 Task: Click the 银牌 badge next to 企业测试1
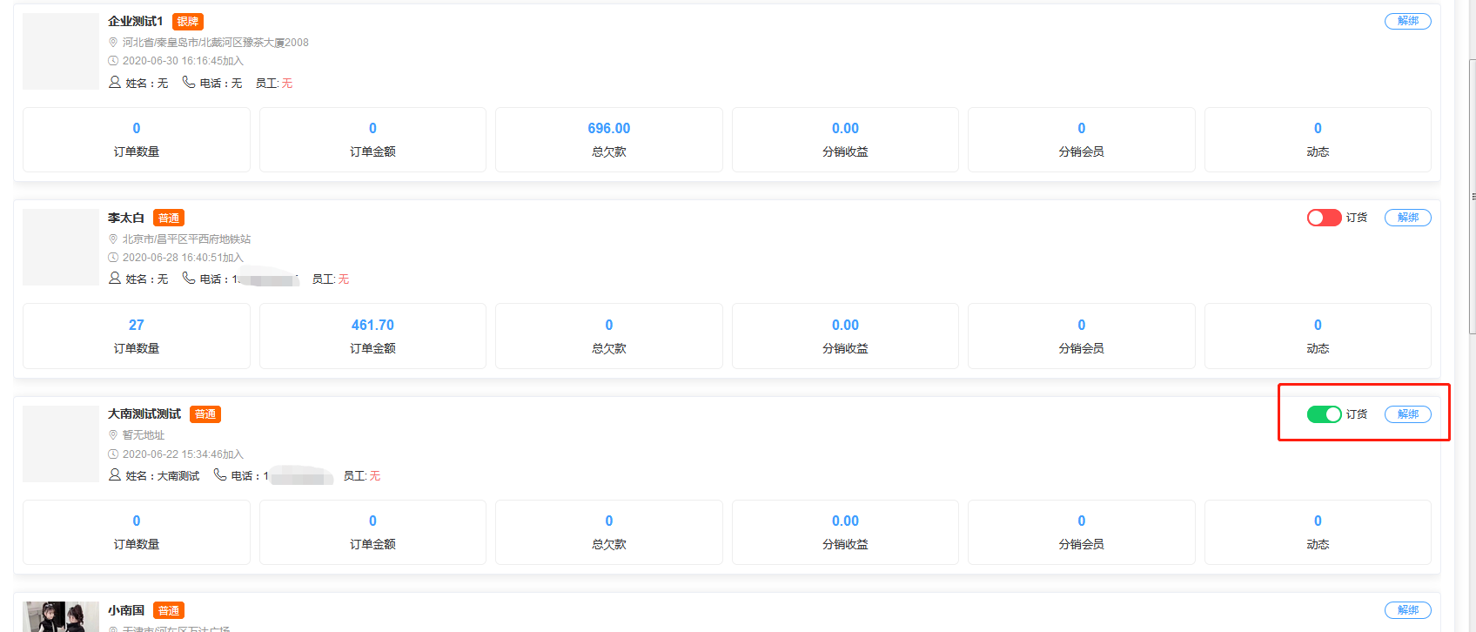188,22
